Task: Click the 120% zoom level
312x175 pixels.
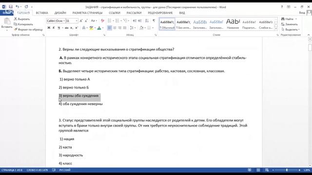Action: coord(307,170)
